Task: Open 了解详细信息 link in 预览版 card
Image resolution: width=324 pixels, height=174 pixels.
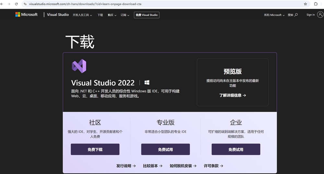Action: [233, 95]
